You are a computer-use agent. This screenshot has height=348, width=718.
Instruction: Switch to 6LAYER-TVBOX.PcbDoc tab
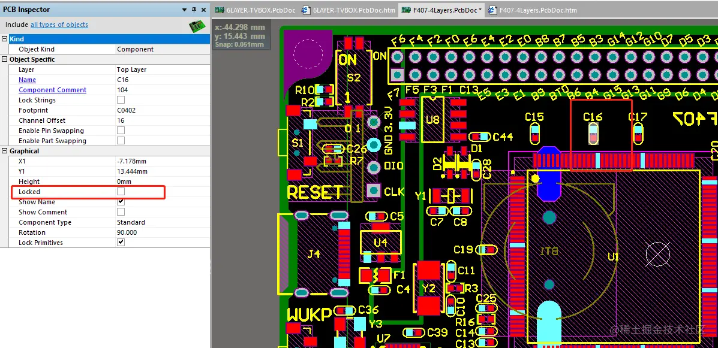(256, 10)
